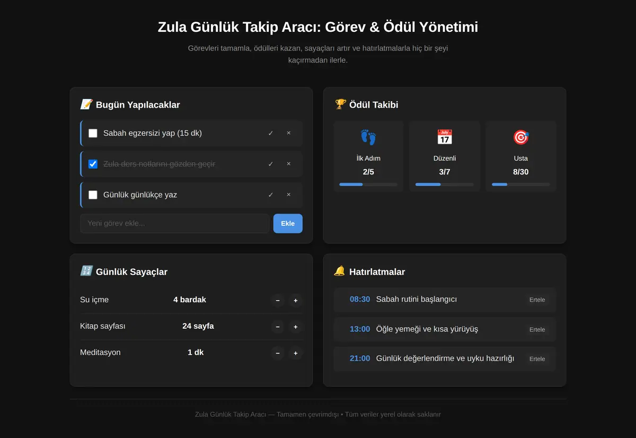Click checkmark icon for 'Zula ders notlarını' task

(271, 164)
